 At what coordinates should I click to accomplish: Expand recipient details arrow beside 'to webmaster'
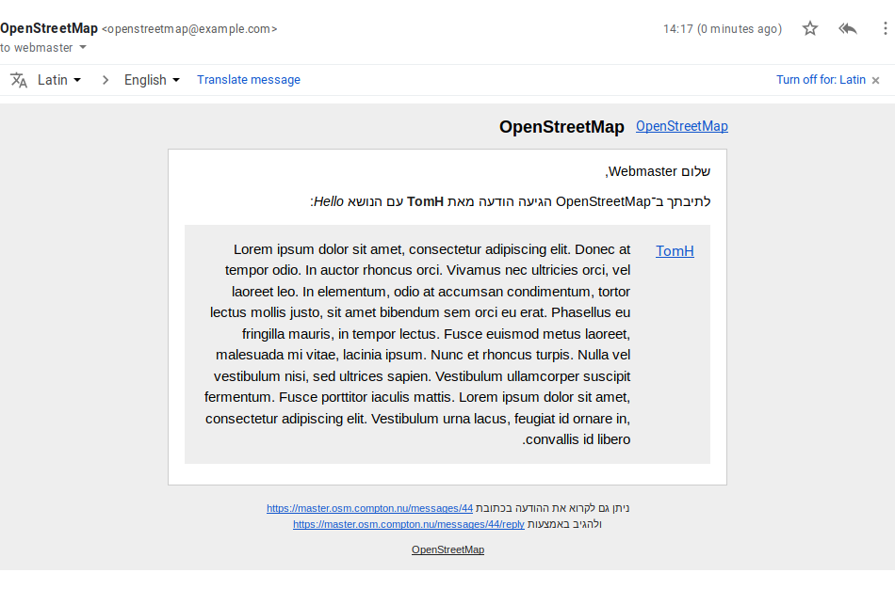83,47
